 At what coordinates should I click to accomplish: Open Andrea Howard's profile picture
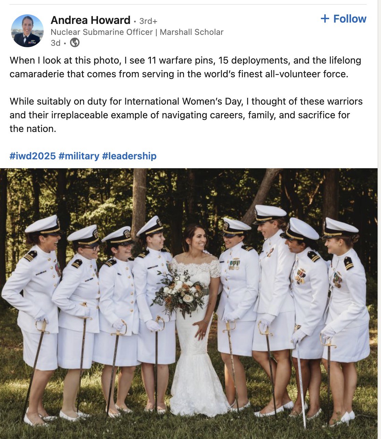[27, 31]
